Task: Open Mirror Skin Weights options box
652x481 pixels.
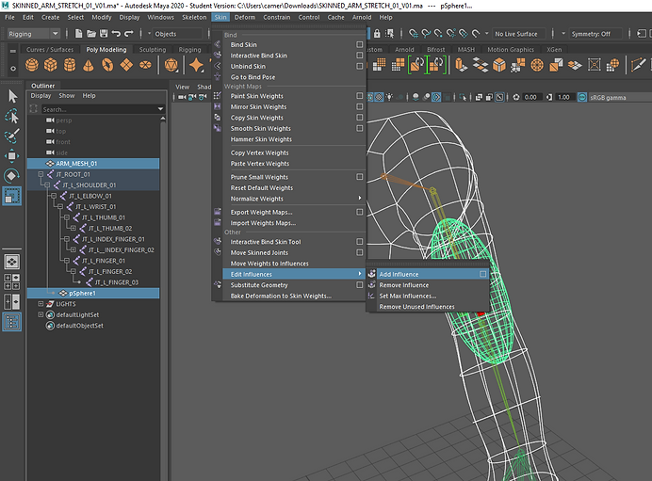Action: point(359,106)
